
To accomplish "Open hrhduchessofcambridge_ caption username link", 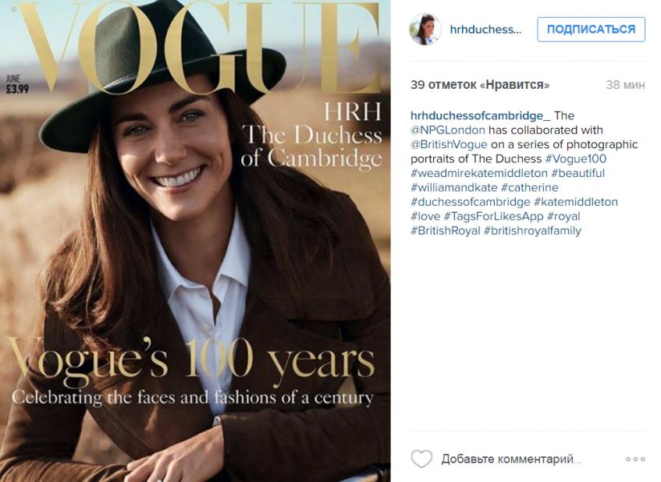I will (x=481, y=116).
